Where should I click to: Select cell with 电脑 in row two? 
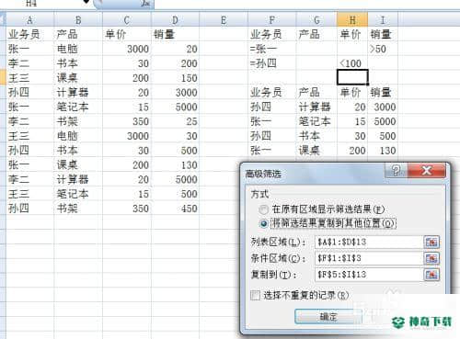point(78,49)
